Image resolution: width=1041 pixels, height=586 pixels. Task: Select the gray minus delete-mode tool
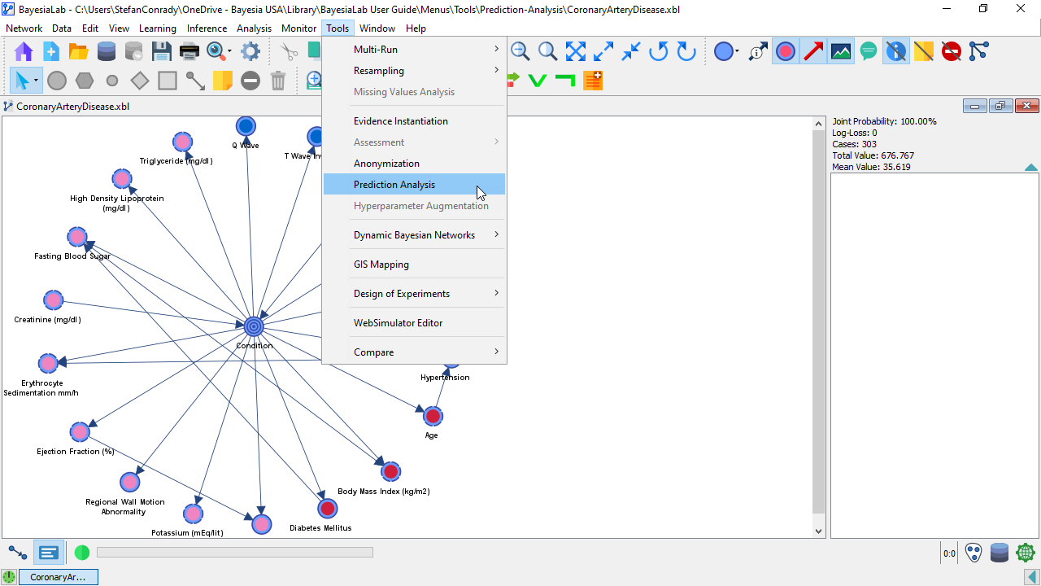(250, 81)
